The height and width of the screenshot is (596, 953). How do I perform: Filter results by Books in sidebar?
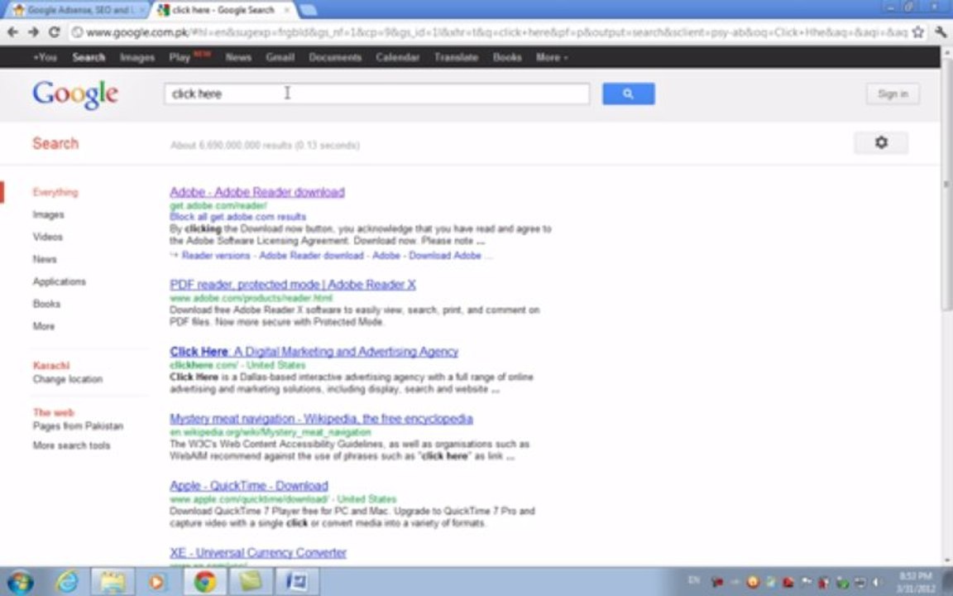point(46,304)
